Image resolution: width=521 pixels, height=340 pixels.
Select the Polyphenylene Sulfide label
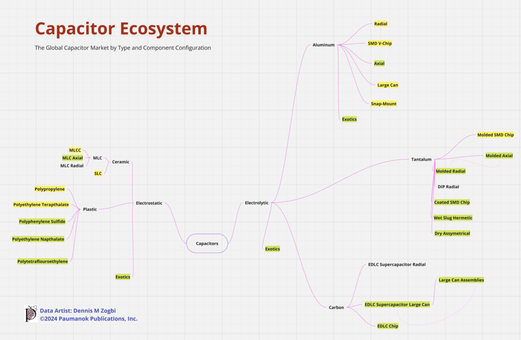(x=42, y=222)
